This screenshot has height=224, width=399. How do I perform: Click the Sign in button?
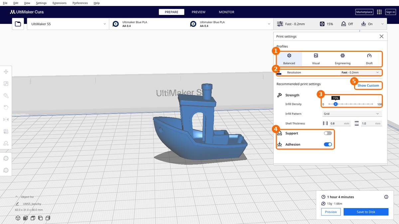click(x=391, y=12)
